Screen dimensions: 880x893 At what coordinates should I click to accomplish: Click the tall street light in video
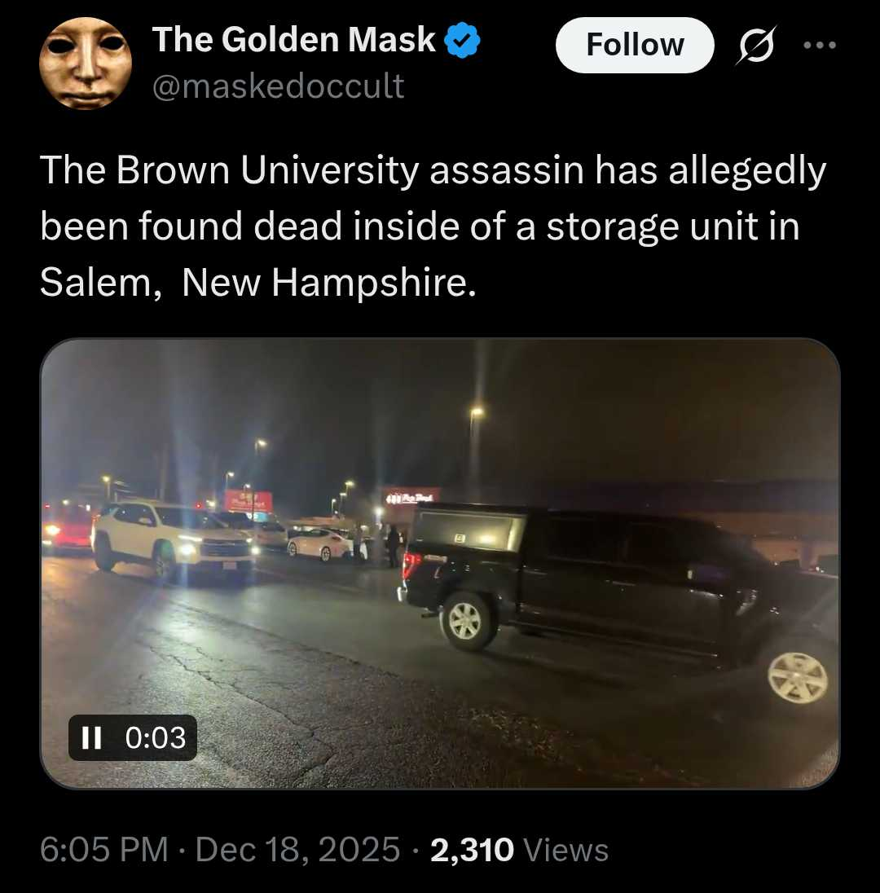pos(476,413)
